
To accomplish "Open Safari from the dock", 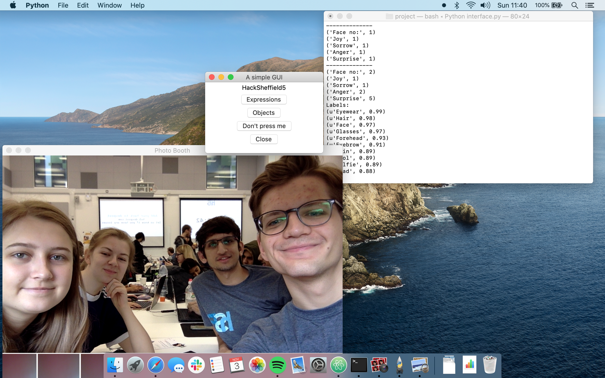I will tap(156, 365).
